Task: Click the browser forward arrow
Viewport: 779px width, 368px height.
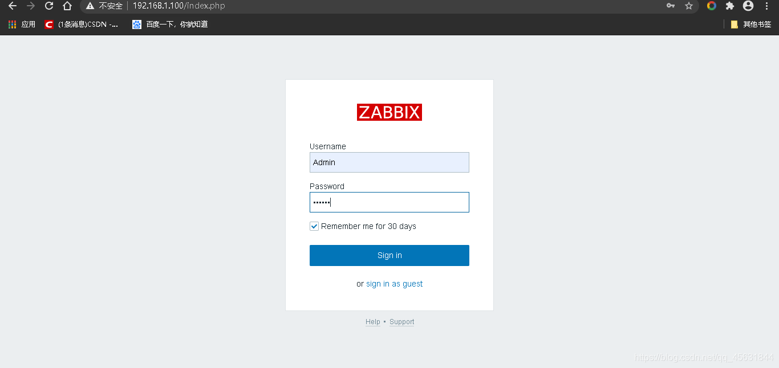Action: click(x=31, y=6)
